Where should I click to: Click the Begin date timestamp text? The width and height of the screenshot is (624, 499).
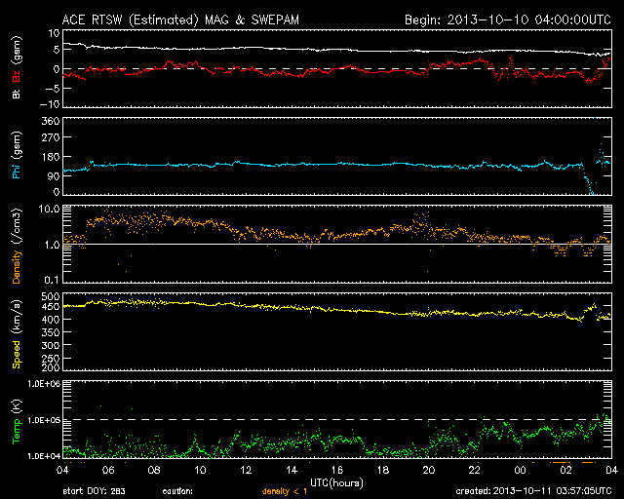click(x=505, y=19)
